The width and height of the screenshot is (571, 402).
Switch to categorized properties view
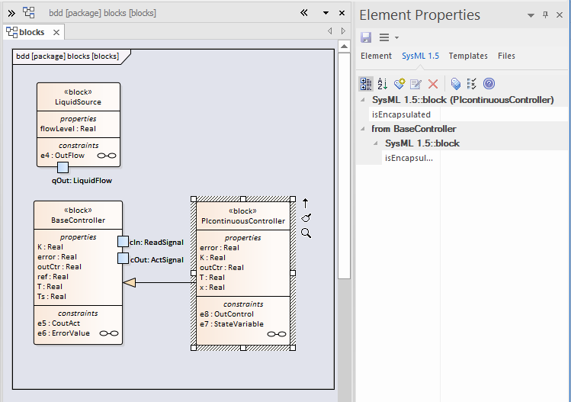(x=366, y=84)
